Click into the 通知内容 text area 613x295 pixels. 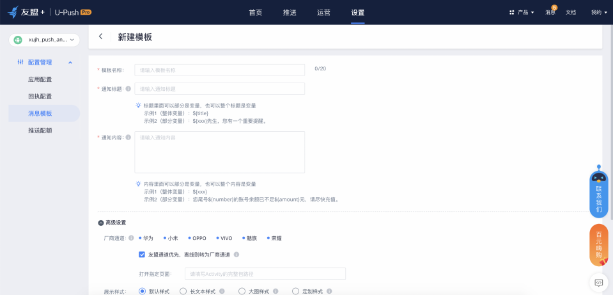(x=220, y=152)
